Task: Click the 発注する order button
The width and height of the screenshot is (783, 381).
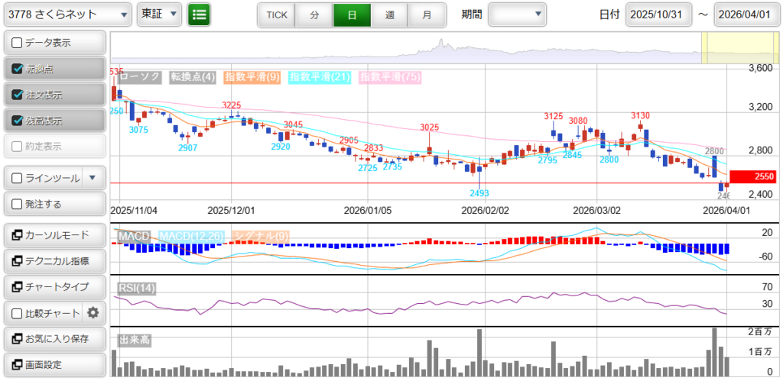Action: pos(54,204)
